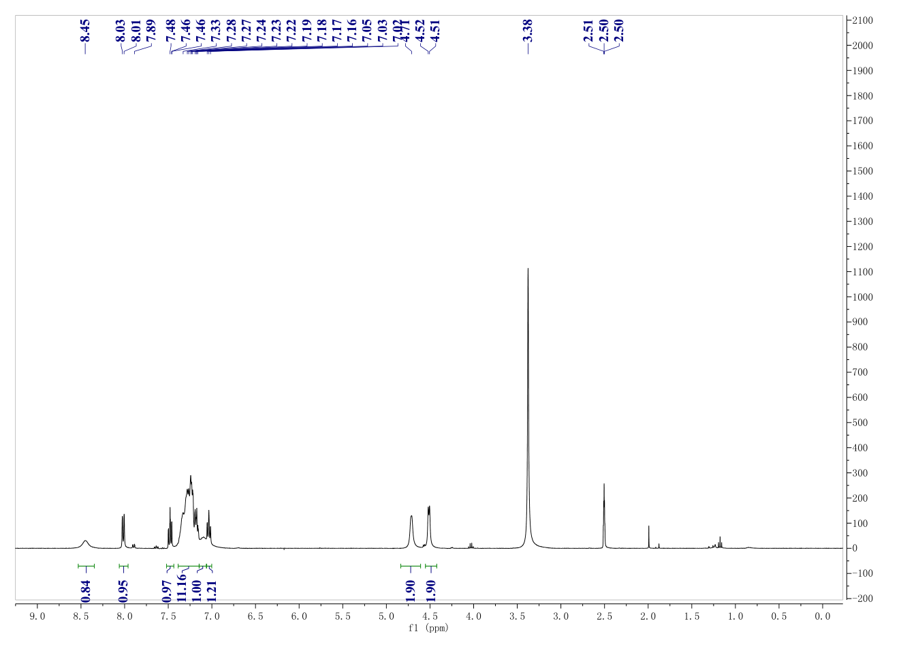Viewport: 918px width, 649px height.
Task: Select the 11.16 integration value
Action: [182, 588]
